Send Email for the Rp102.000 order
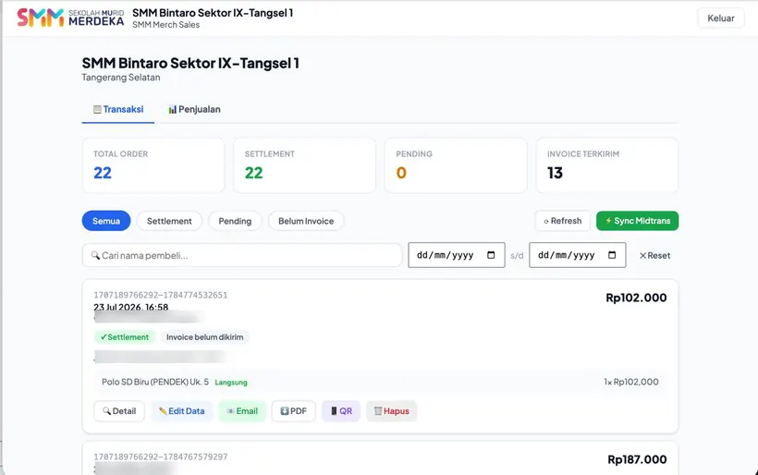 242,411
